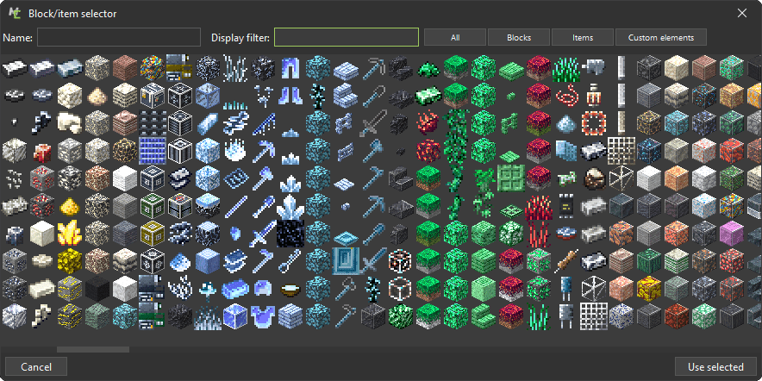
Task: Select the bright green ingot
Action: pos(428,96)
